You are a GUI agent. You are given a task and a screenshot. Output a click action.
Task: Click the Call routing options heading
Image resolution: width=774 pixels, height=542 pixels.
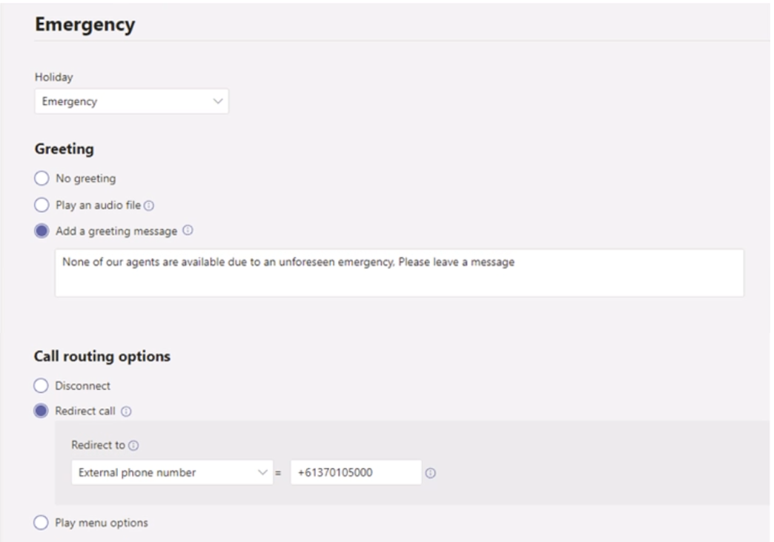(x=102, y=357)
